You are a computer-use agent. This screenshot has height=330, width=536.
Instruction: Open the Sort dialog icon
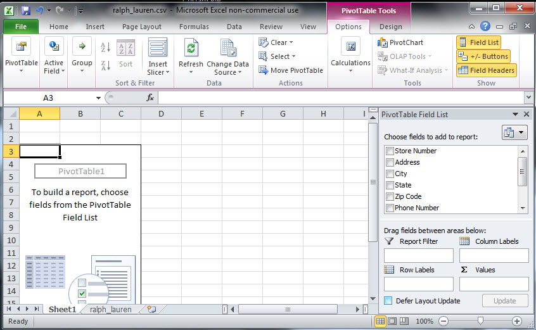point(125,48)
